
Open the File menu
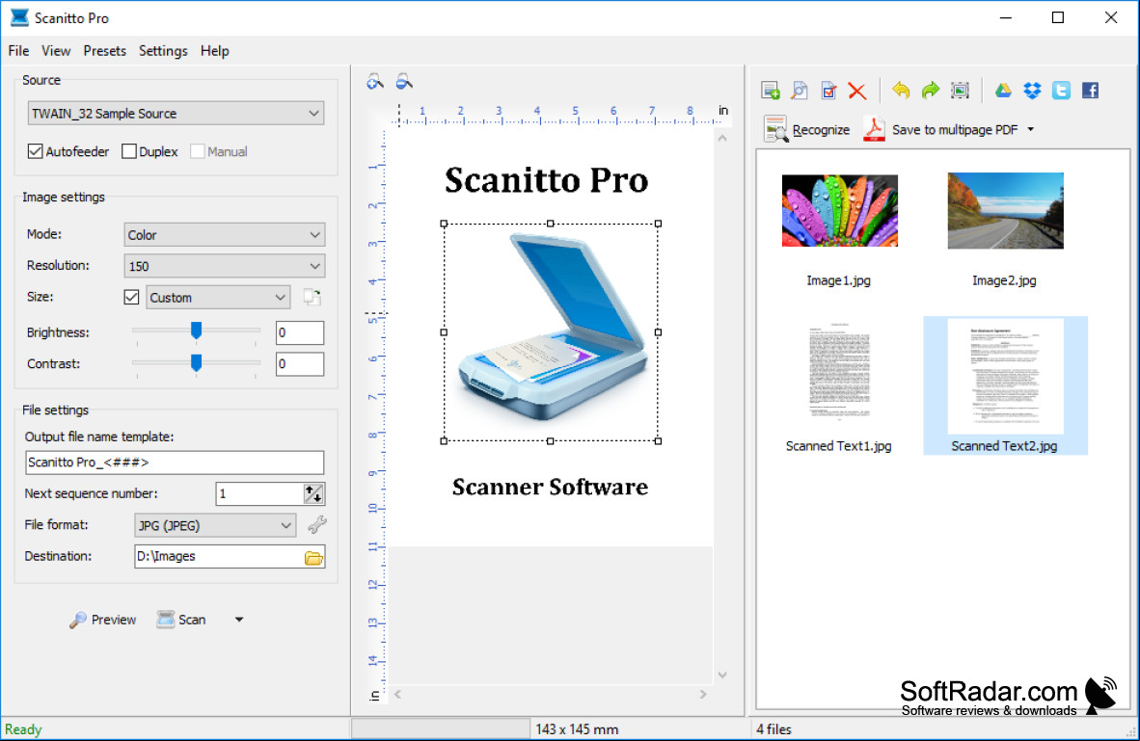pos(19,51)
